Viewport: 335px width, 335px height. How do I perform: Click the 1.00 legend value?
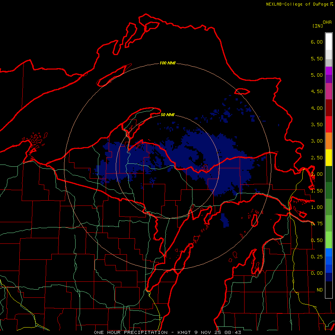[317, 207]
